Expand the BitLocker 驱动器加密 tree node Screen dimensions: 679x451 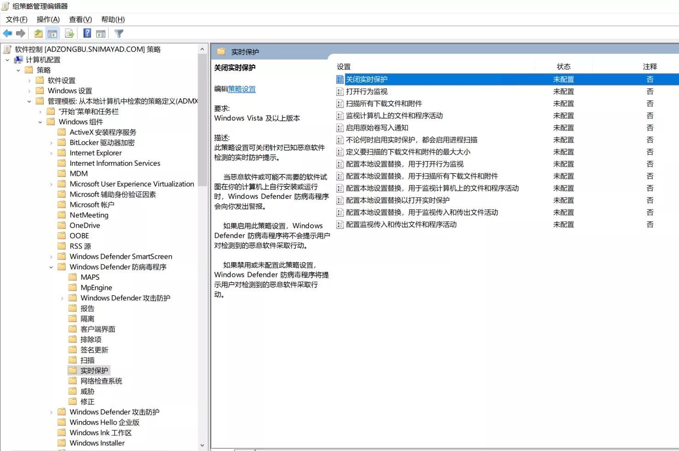coord(51,143)
